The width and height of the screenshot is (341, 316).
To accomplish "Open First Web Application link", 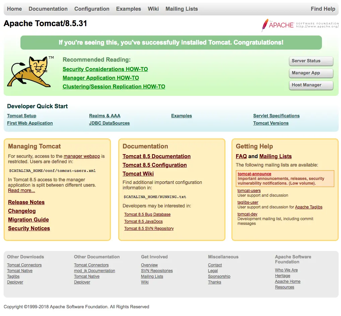I will (30, 123).
